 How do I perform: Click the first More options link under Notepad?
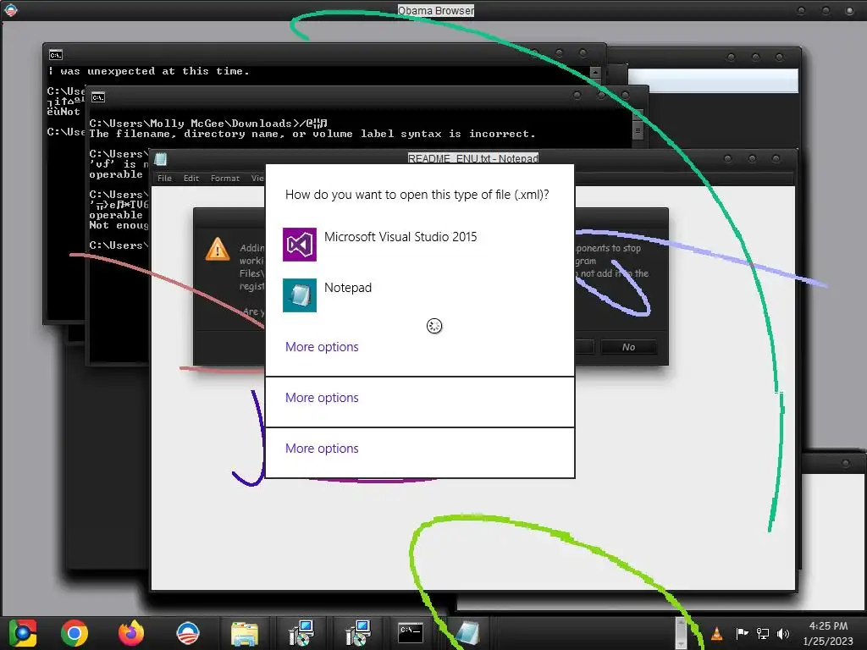[x=322, y=346]
